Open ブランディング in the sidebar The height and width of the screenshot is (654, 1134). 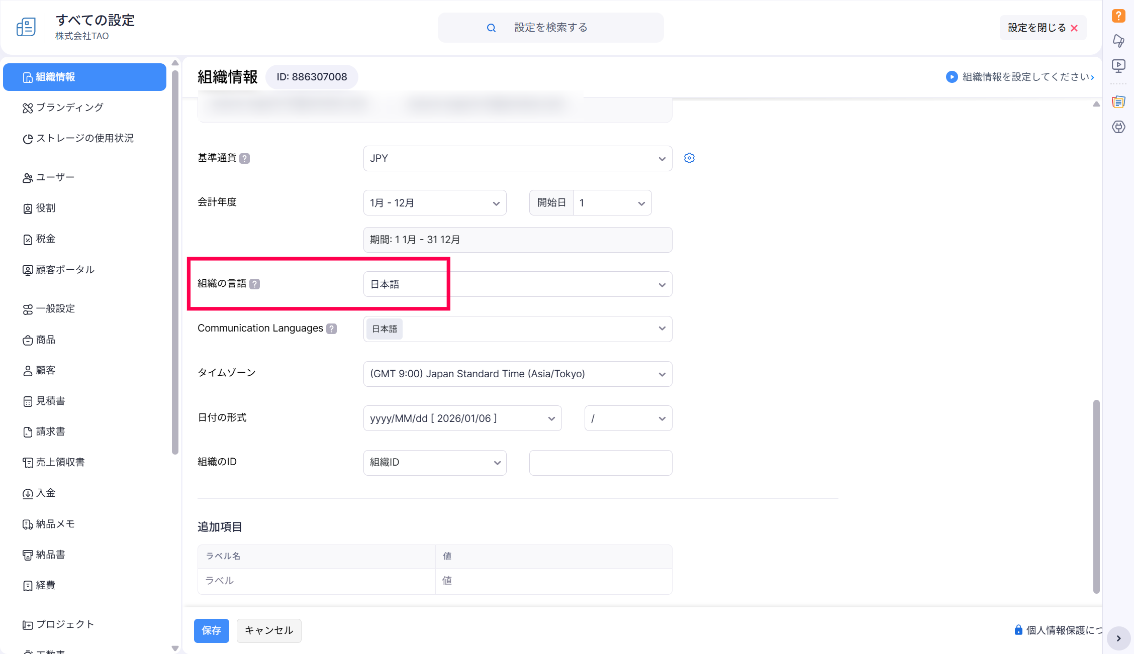coord(69,107)
